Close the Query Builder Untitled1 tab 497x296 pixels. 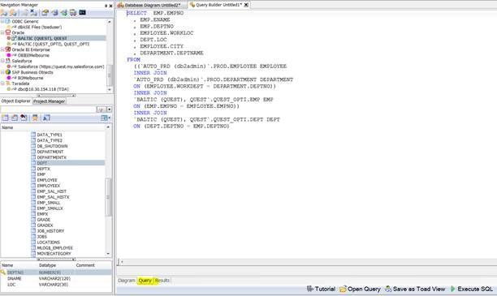tap(246, 5)
